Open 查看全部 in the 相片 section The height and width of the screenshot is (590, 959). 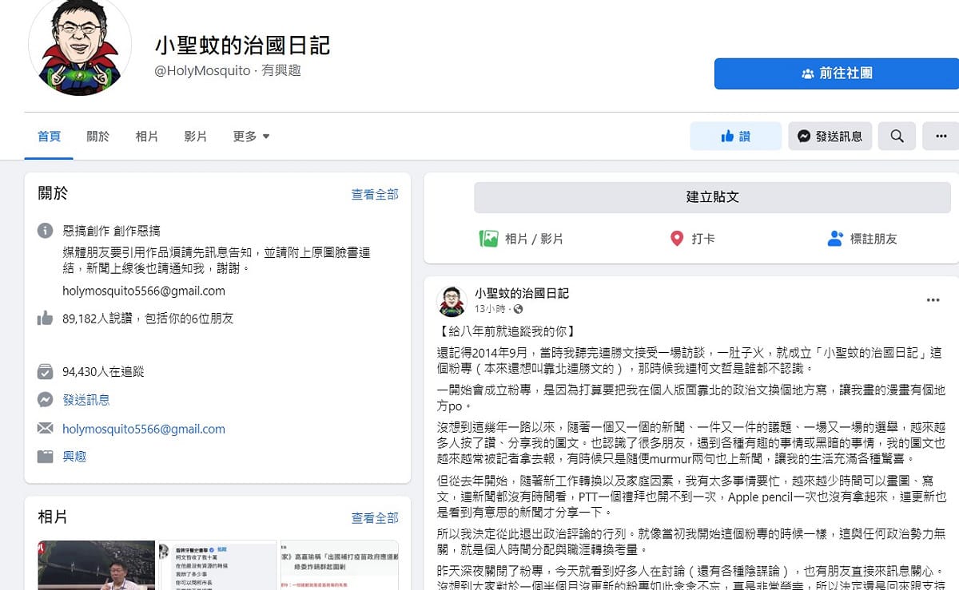coord(375,518)
